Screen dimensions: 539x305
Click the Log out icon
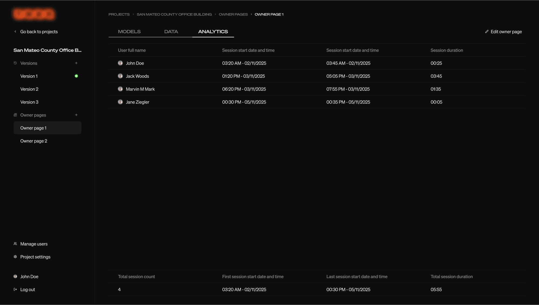click(15, 289)
